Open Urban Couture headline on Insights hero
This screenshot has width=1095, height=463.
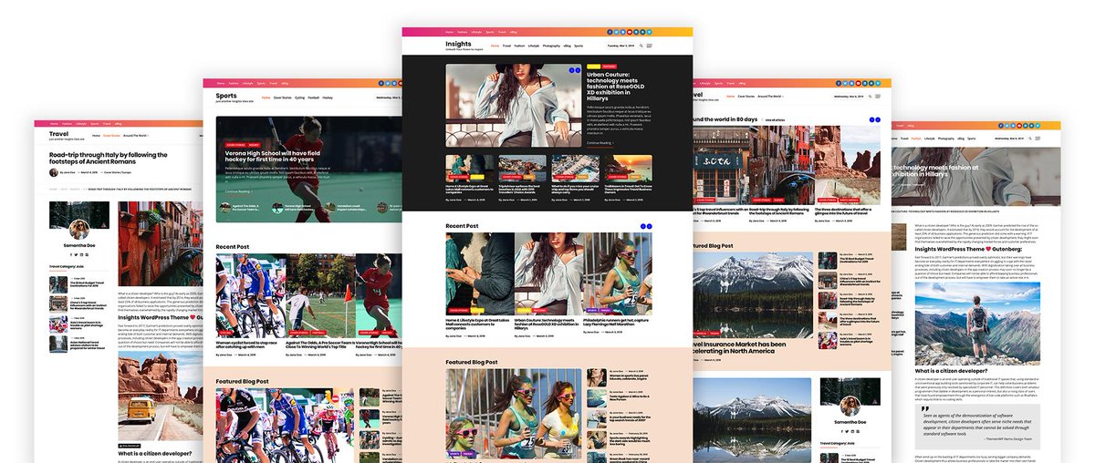(x=615, y=87)
